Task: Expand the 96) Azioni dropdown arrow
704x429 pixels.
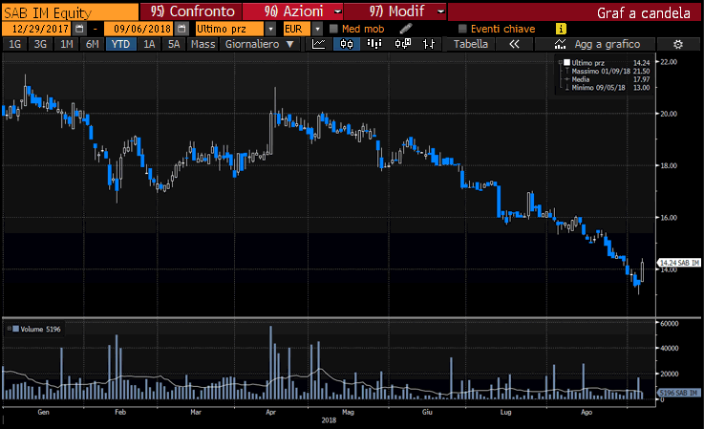Action: [x=338, y=11]
